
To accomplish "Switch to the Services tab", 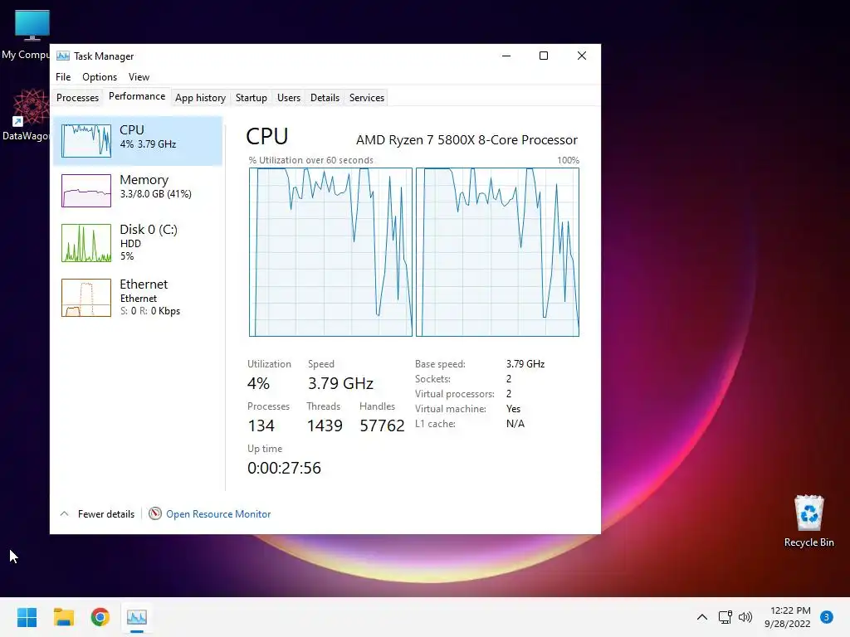I will pos(366,98).
